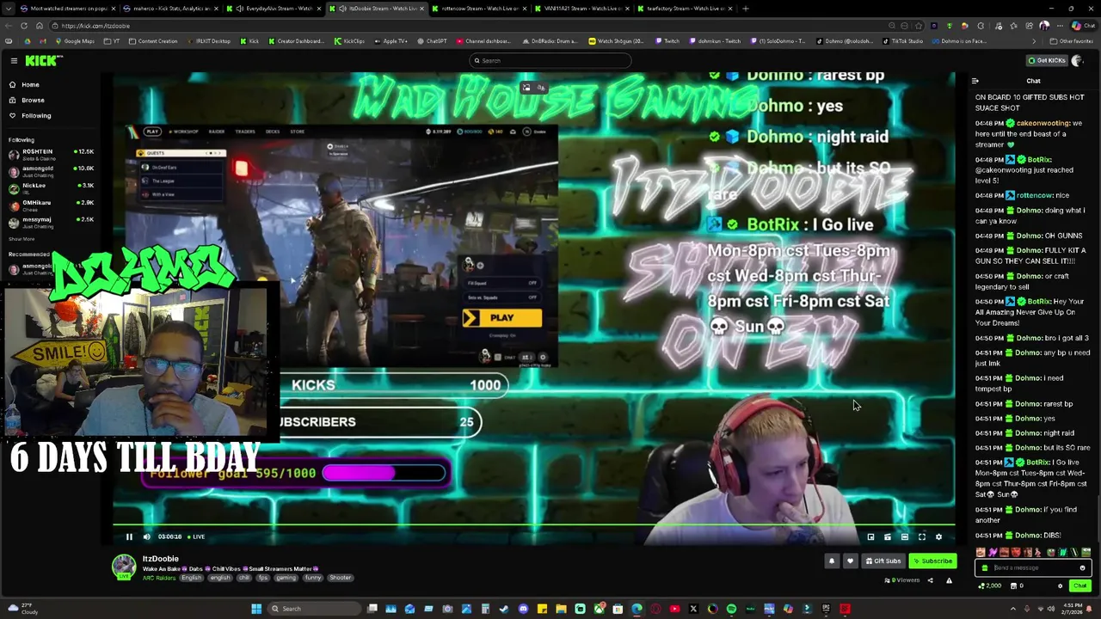Open weather widget showing Cloudy
This screenshot has height=619, width=1101.
click(x=22, y=609)
